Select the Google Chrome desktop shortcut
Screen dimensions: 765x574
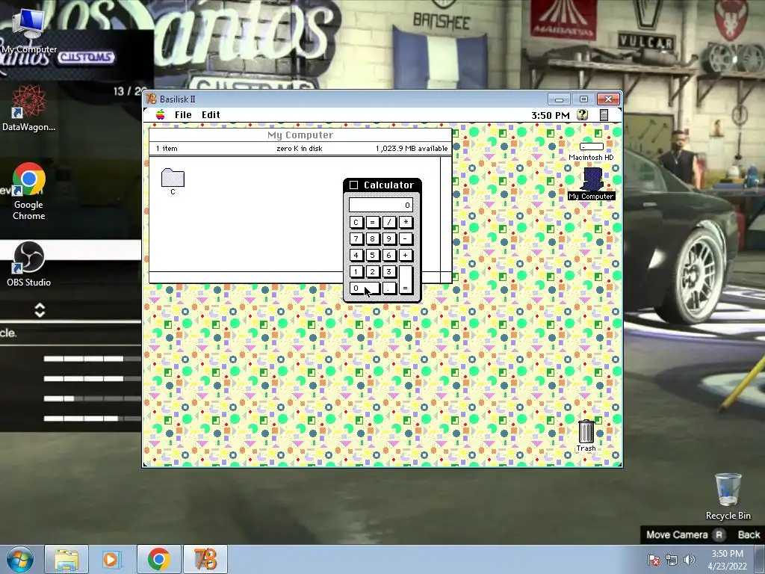(29, 191)
